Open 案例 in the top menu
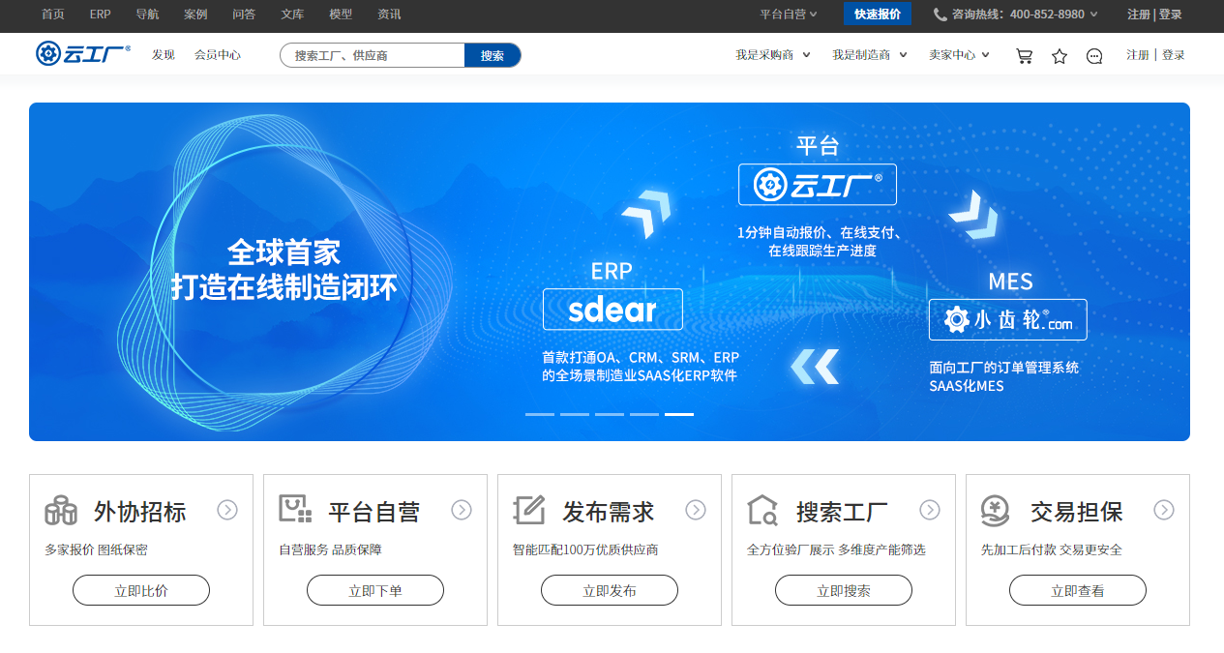 (195, 15)
